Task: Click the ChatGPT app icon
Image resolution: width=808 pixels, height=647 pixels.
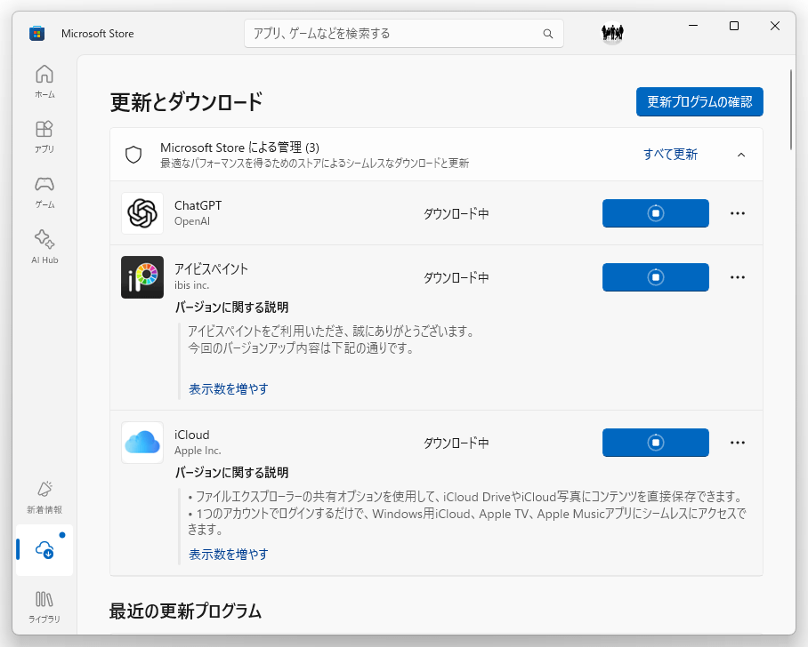Action: (x=142, y=213)
